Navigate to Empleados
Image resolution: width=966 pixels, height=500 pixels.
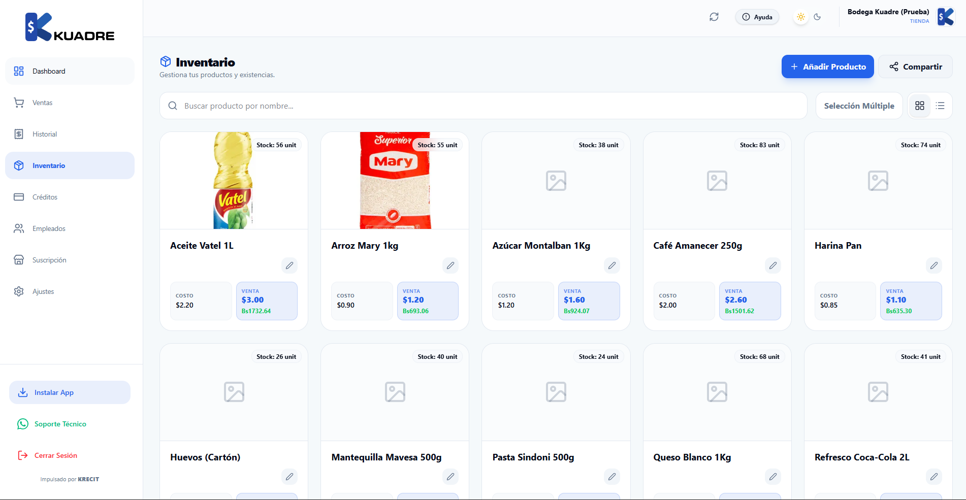[x=70, y=228]
